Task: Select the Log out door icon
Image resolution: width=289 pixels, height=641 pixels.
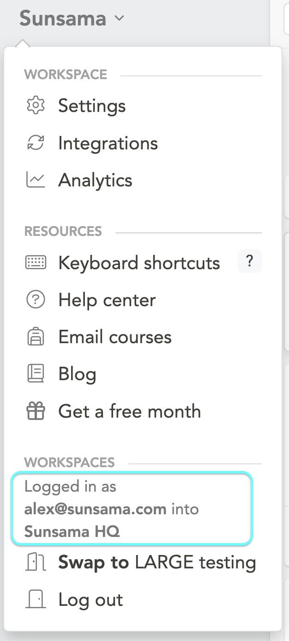Action: click(x=36, y=599)
